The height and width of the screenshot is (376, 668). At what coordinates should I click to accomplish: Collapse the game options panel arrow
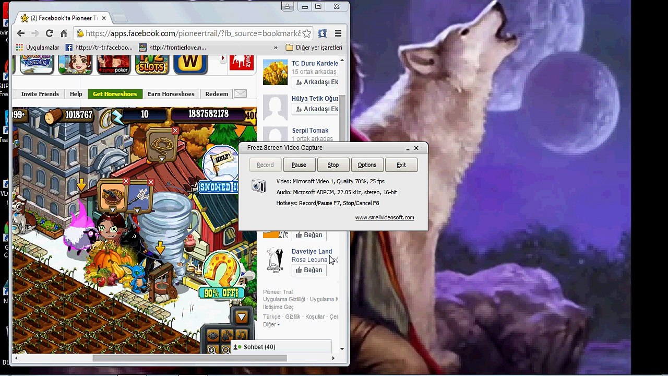pos(241,316)
